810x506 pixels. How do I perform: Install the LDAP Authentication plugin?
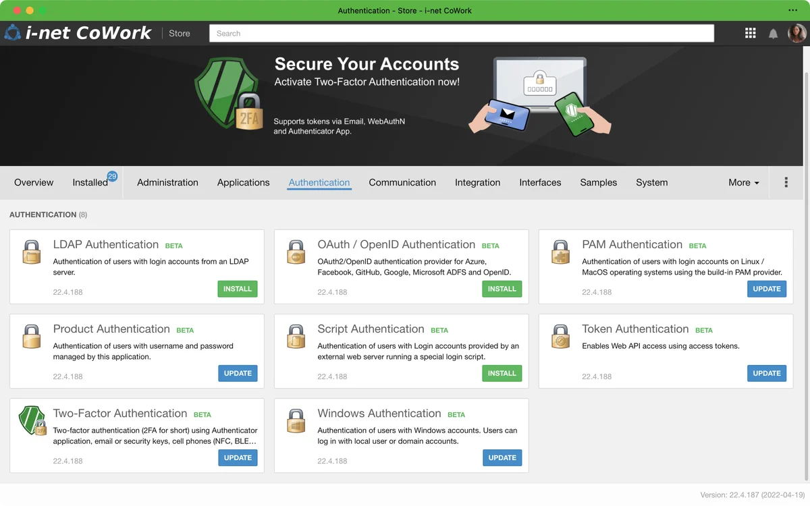238,289
